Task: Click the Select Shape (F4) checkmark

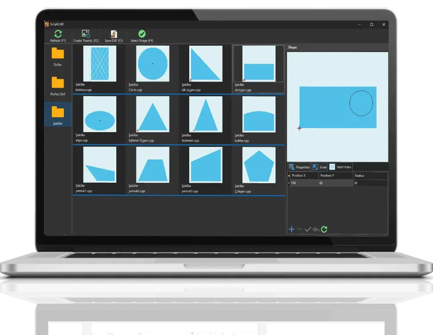Action: click(x=142, y=34)
